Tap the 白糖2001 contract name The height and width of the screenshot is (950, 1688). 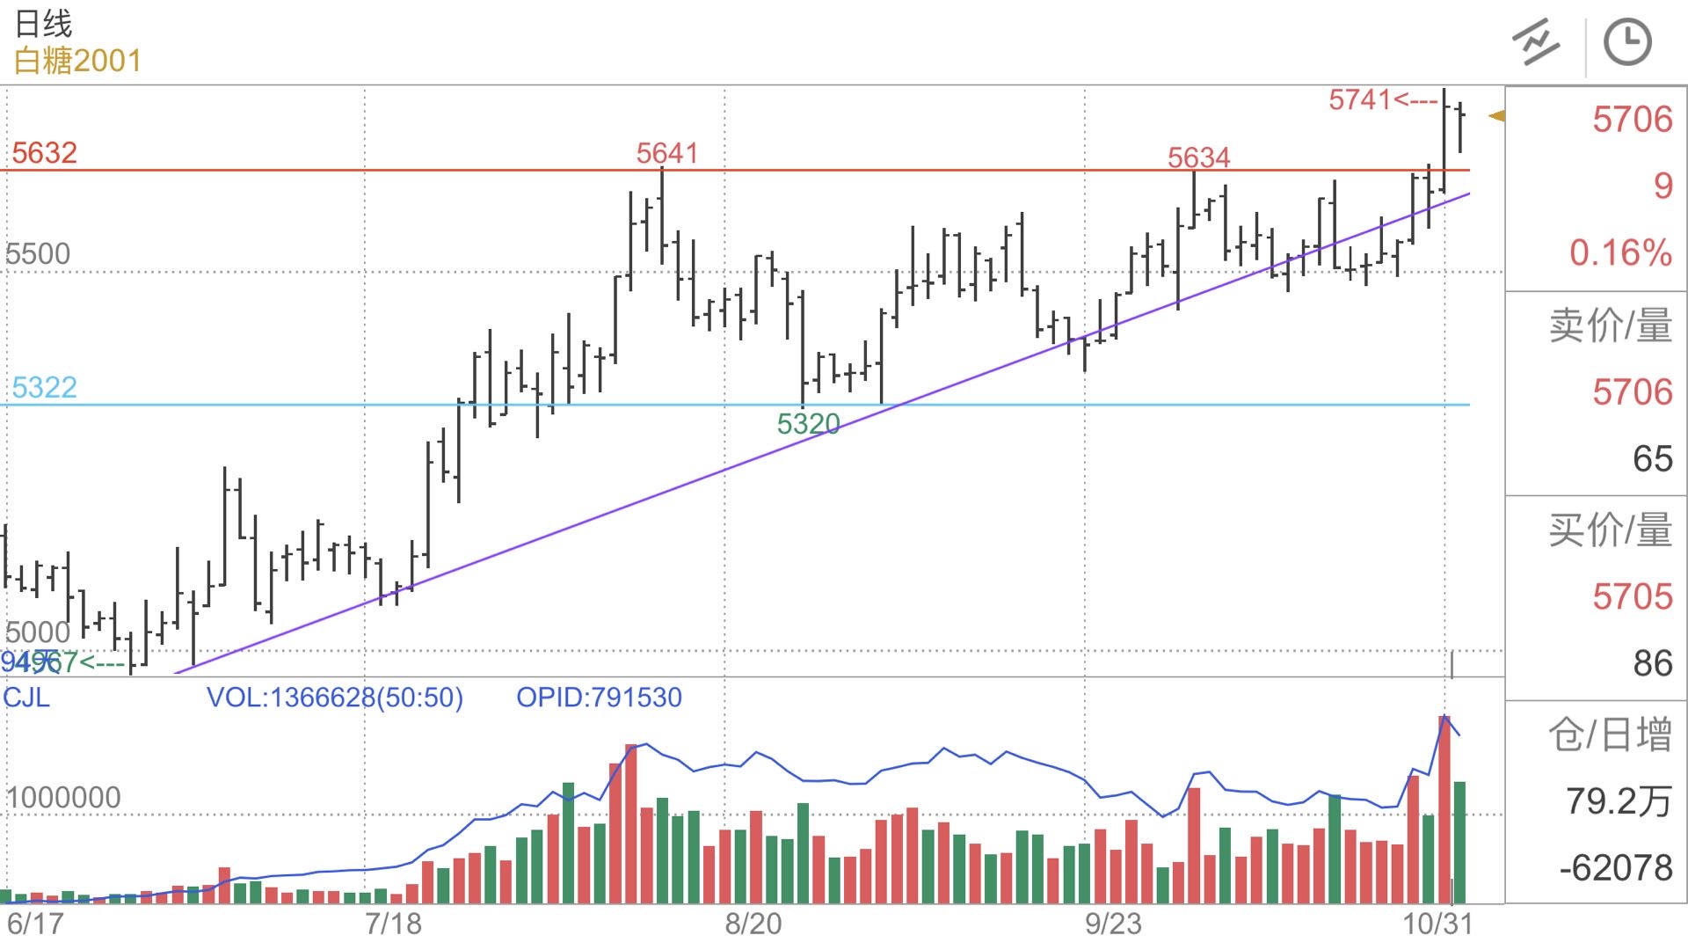pyautogui.click(x=78, y=61)
